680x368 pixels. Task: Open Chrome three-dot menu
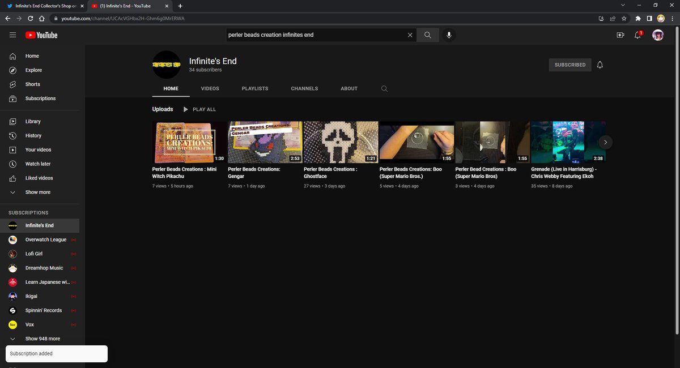[673, 18]
